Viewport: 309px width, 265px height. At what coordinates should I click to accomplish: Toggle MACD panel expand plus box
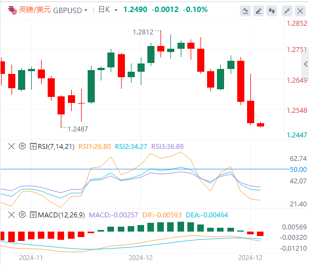pos(33,215)
